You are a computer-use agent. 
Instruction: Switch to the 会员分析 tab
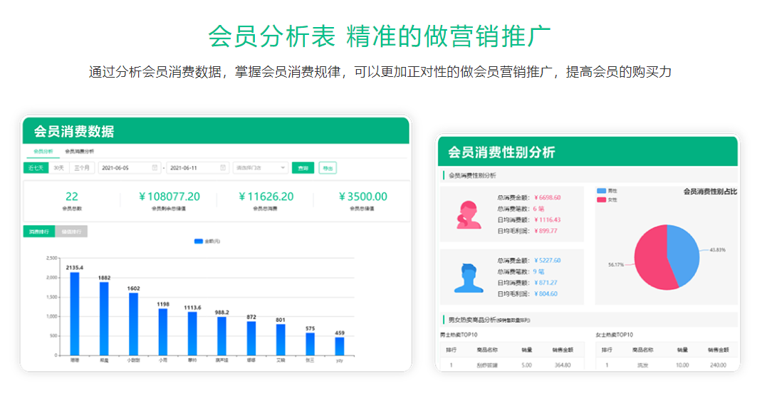click(43, 151)
